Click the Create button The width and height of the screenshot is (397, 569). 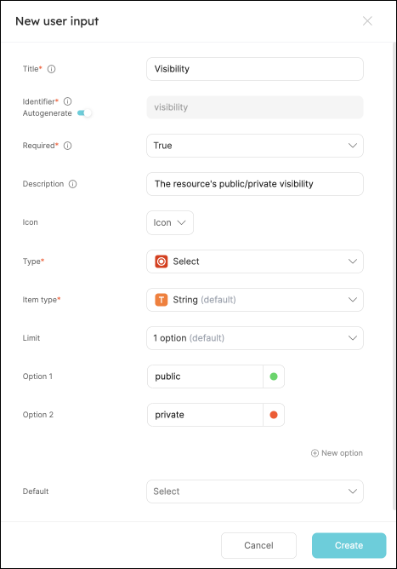click(349, 545)
